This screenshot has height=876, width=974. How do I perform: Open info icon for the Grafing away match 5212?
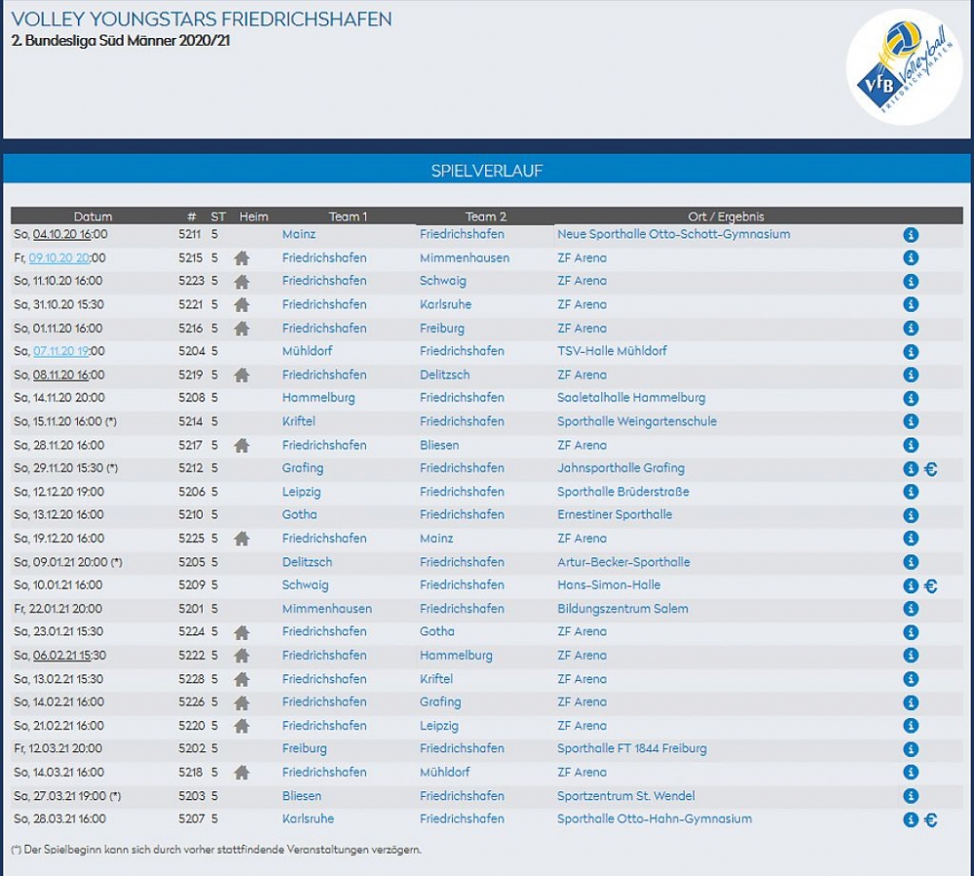click(x=911, y=469)
